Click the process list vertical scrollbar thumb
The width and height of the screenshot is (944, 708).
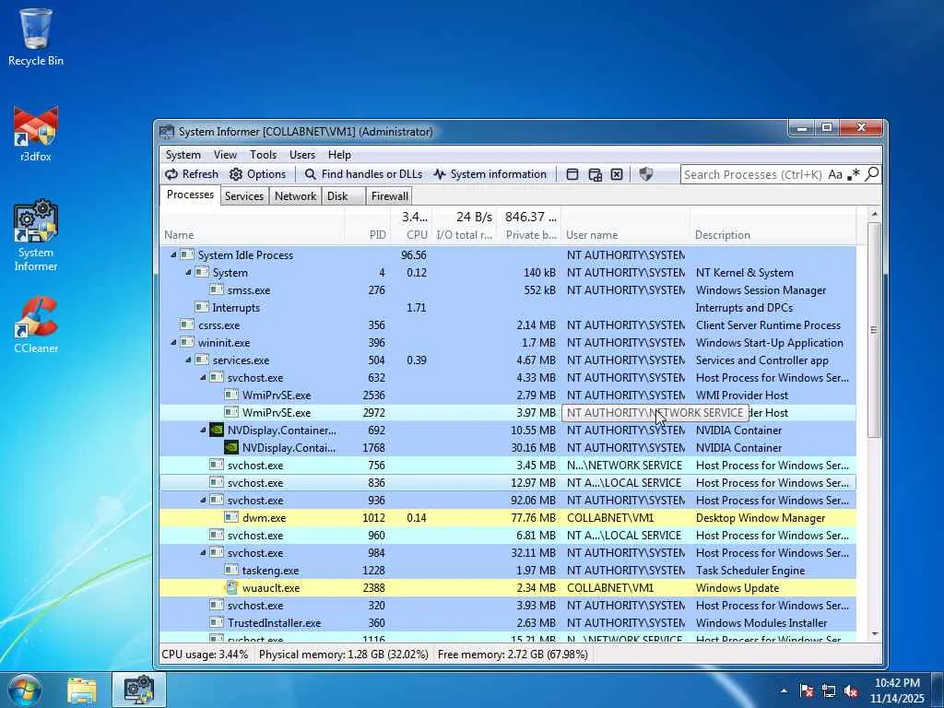[874, 330]
